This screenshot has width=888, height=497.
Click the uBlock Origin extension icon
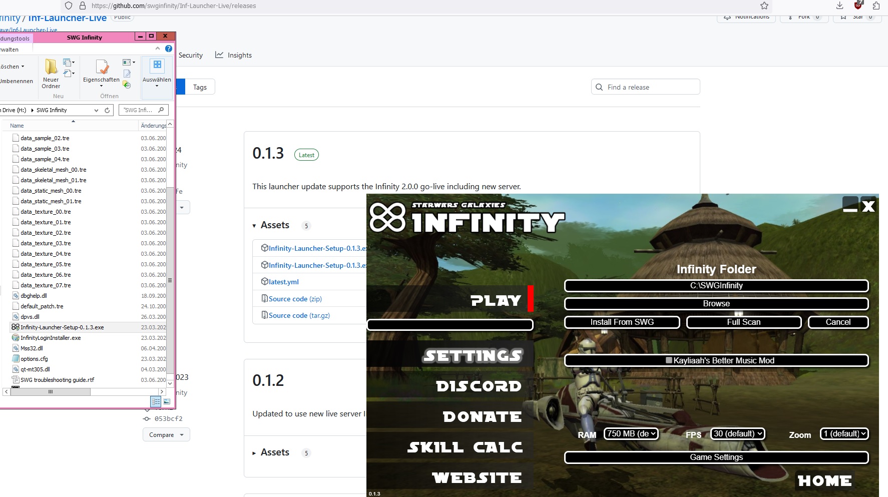(x=858, y=5)
